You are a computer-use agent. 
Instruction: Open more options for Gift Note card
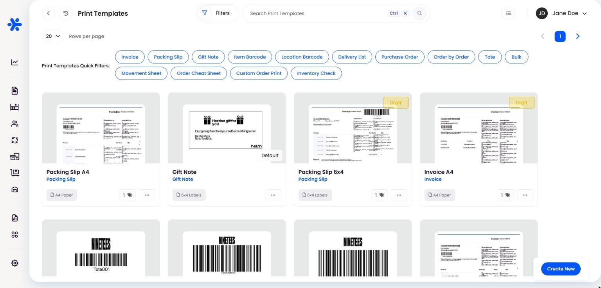click(x=273, y=195)
